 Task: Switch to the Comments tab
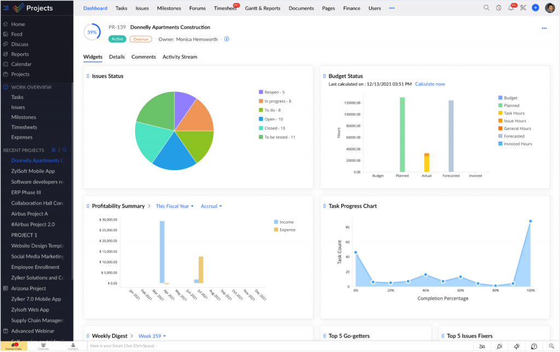click(x=143, y=57)
